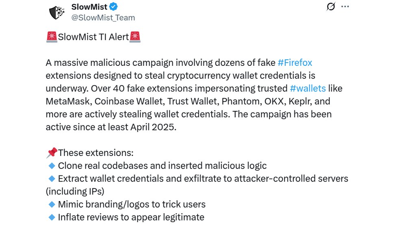Click the April 2025 sentence text
The image size is (400, 225).
click(x=111, y=127)
